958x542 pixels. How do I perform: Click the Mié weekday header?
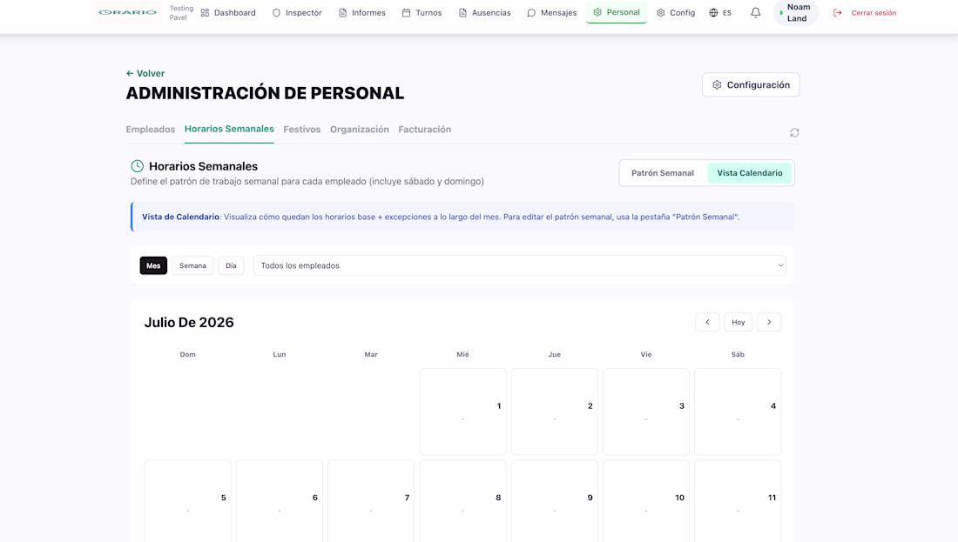coord(462,355)
